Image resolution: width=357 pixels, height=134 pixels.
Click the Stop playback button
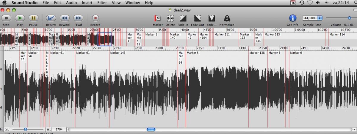click(6, 18)
